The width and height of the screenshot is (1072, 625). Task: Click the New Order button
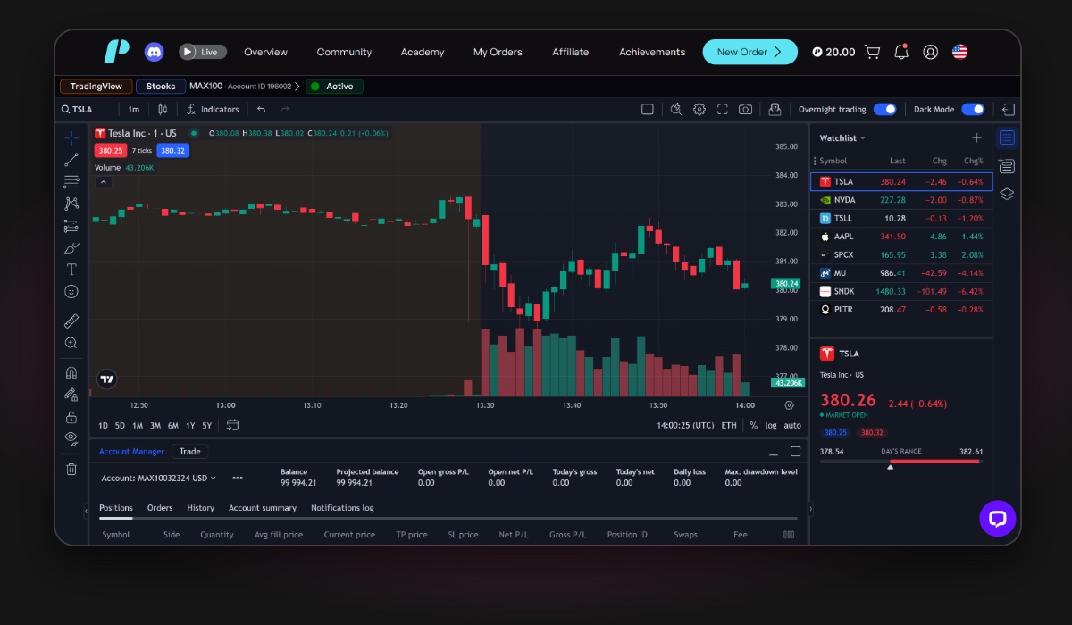pos(750,52)
